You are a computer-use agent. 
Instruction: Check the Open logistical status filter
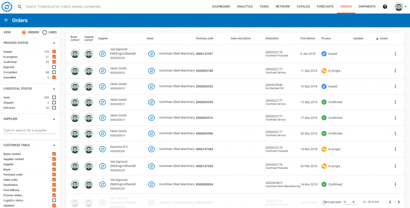(x=54, y=97)
